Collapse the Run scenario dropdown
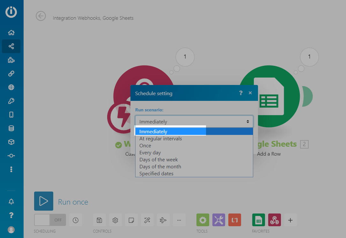346x238 pixels. pos(194,122)
